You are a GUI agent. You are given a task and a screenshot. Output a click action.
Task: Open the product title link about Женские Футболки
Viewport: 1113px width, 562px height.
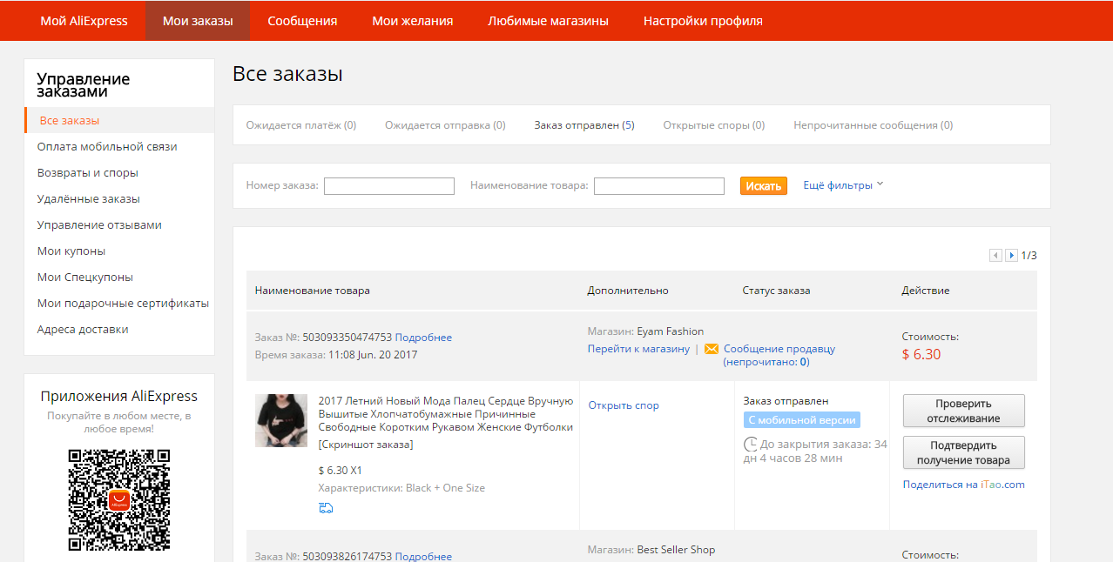coord(446,414)
